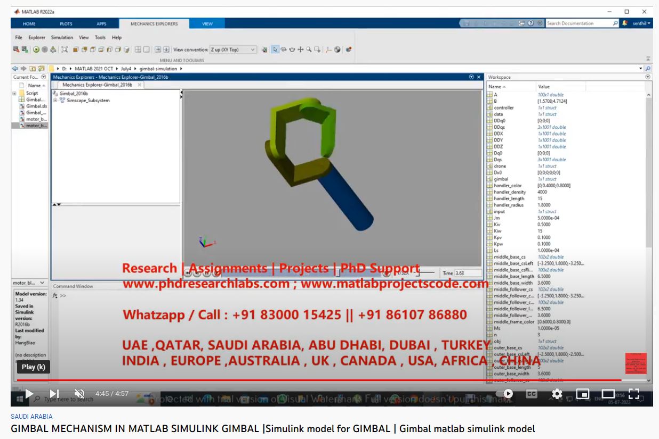Select the Zoom magnifier tool
Image resolution: width=659 pixels, height=439 pixels.
(x=309, y=49)
